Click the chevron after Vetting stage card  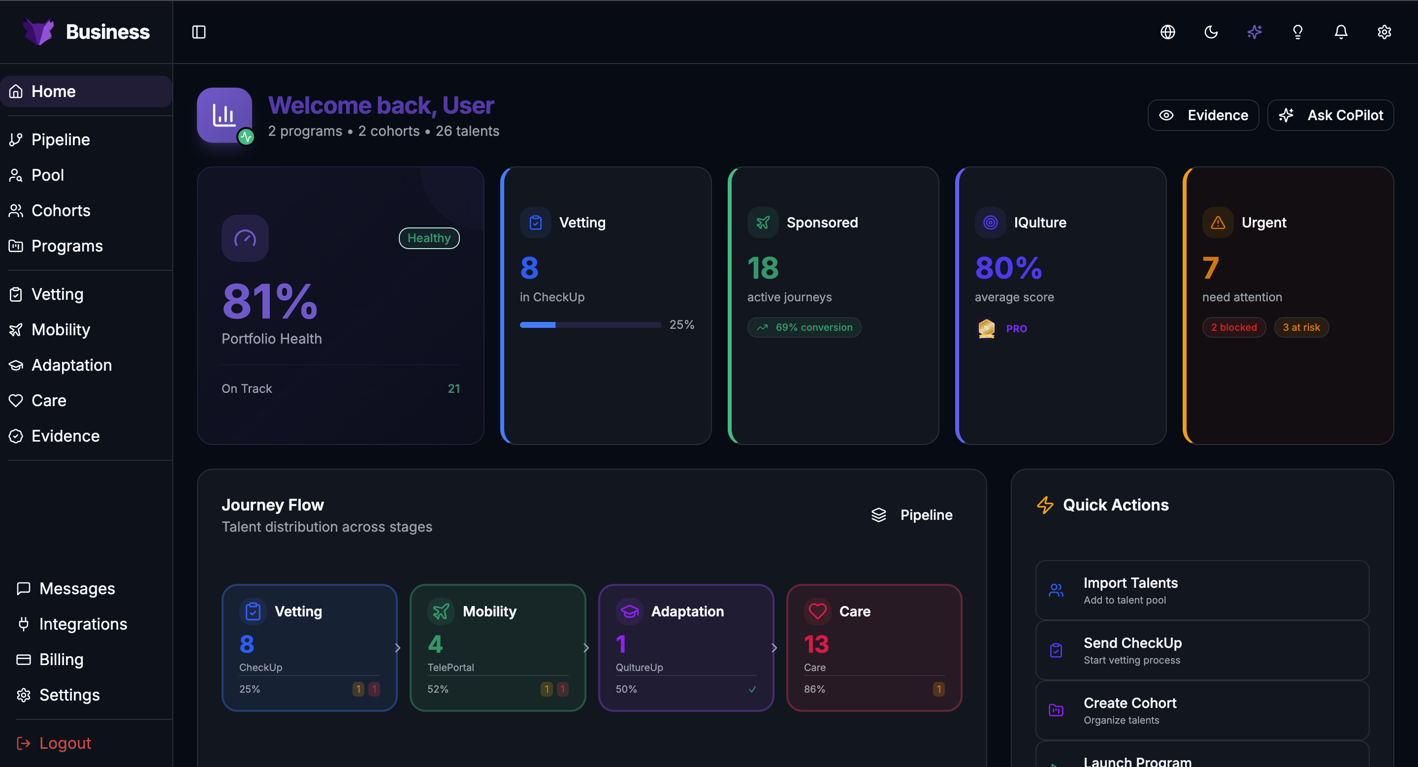398,647
